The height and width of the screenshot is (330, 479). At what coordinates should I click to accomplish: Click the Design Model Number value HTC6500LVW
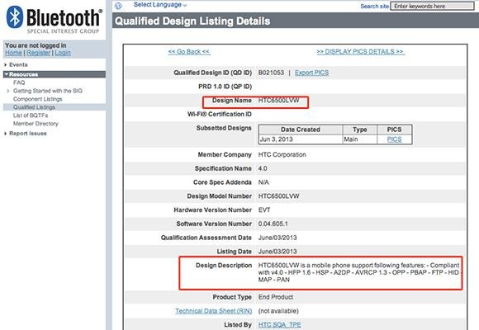[278, 196]
